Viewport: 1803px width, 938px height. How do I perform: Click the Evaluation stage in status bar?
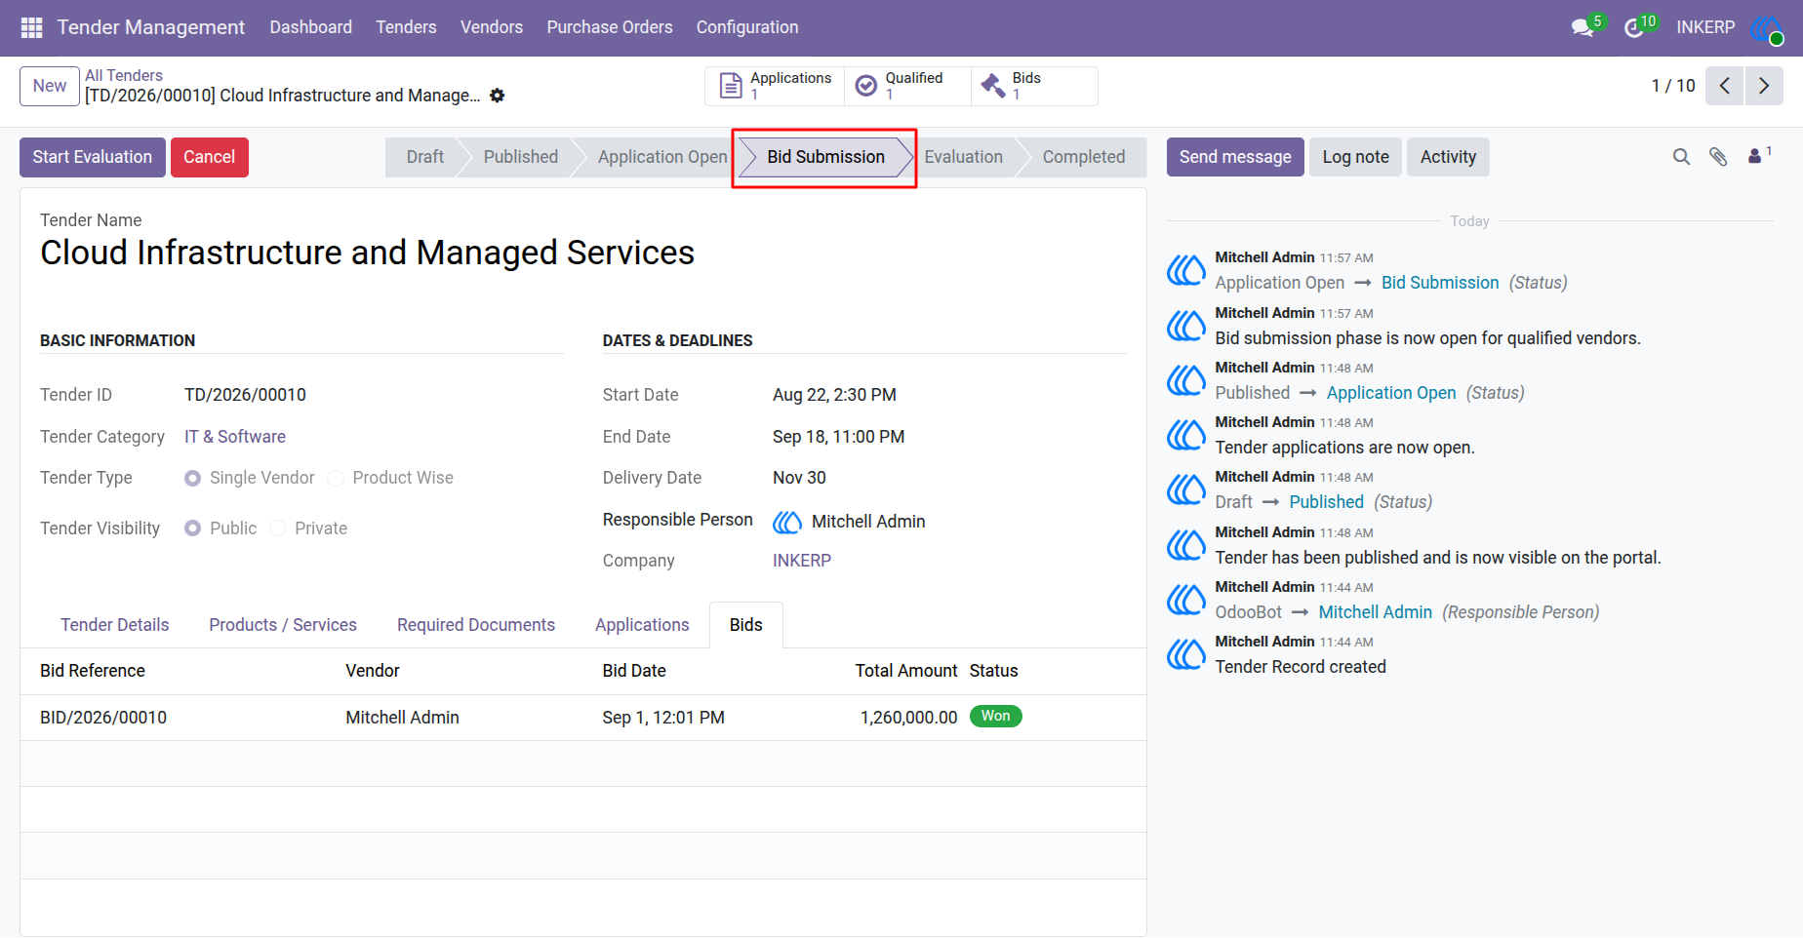[x=963, y=157]
